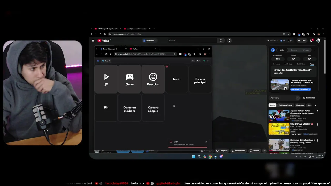Viewport: 331px width, 186px height.
Task: Open Chrome menu in Streamer.bot window
Action: 209,54
